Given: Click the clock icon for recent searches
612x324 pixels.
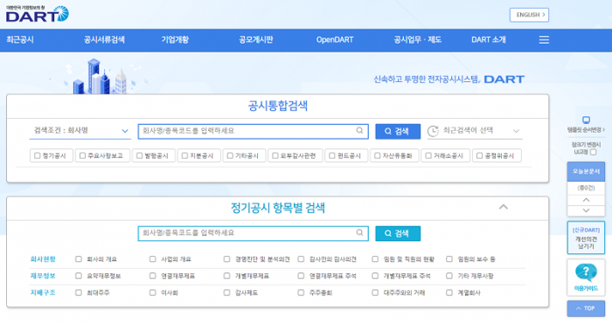Looking at the screenshot, I should pos(433,131).
